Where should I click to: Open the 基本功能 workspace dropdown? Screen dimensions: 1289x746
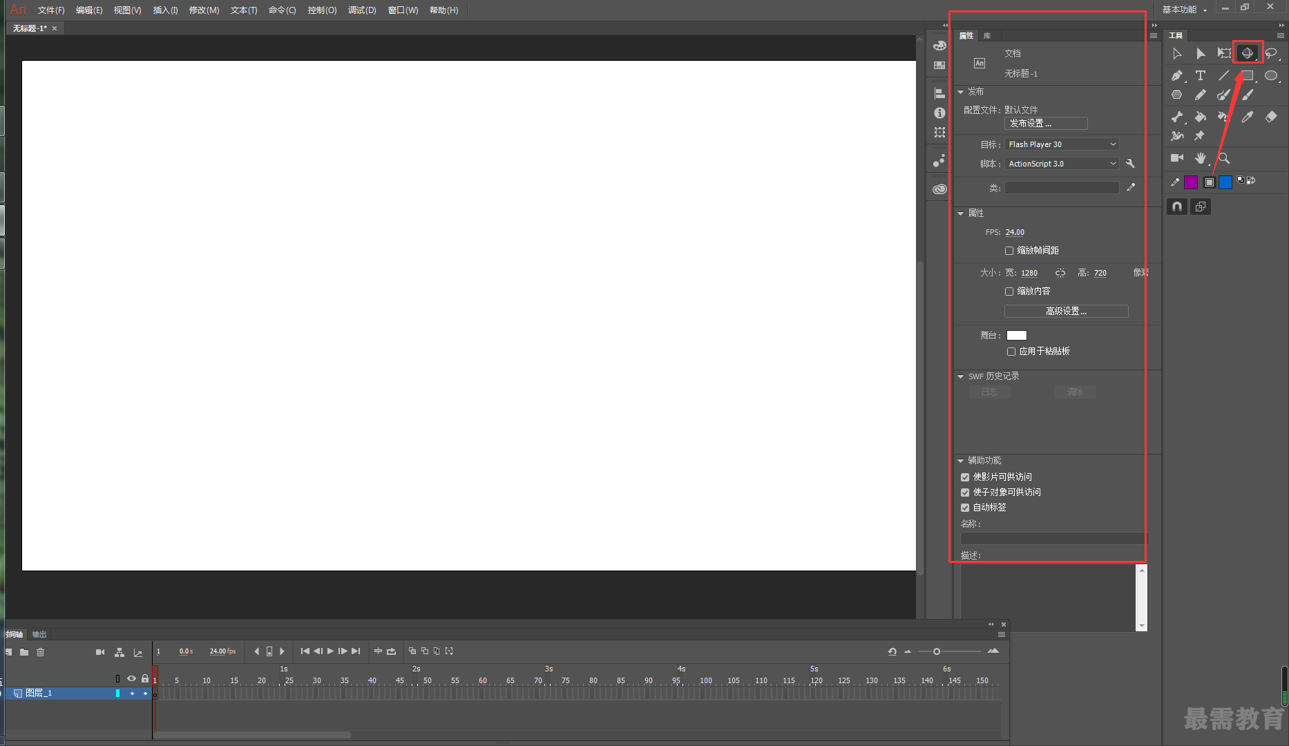1185,10
